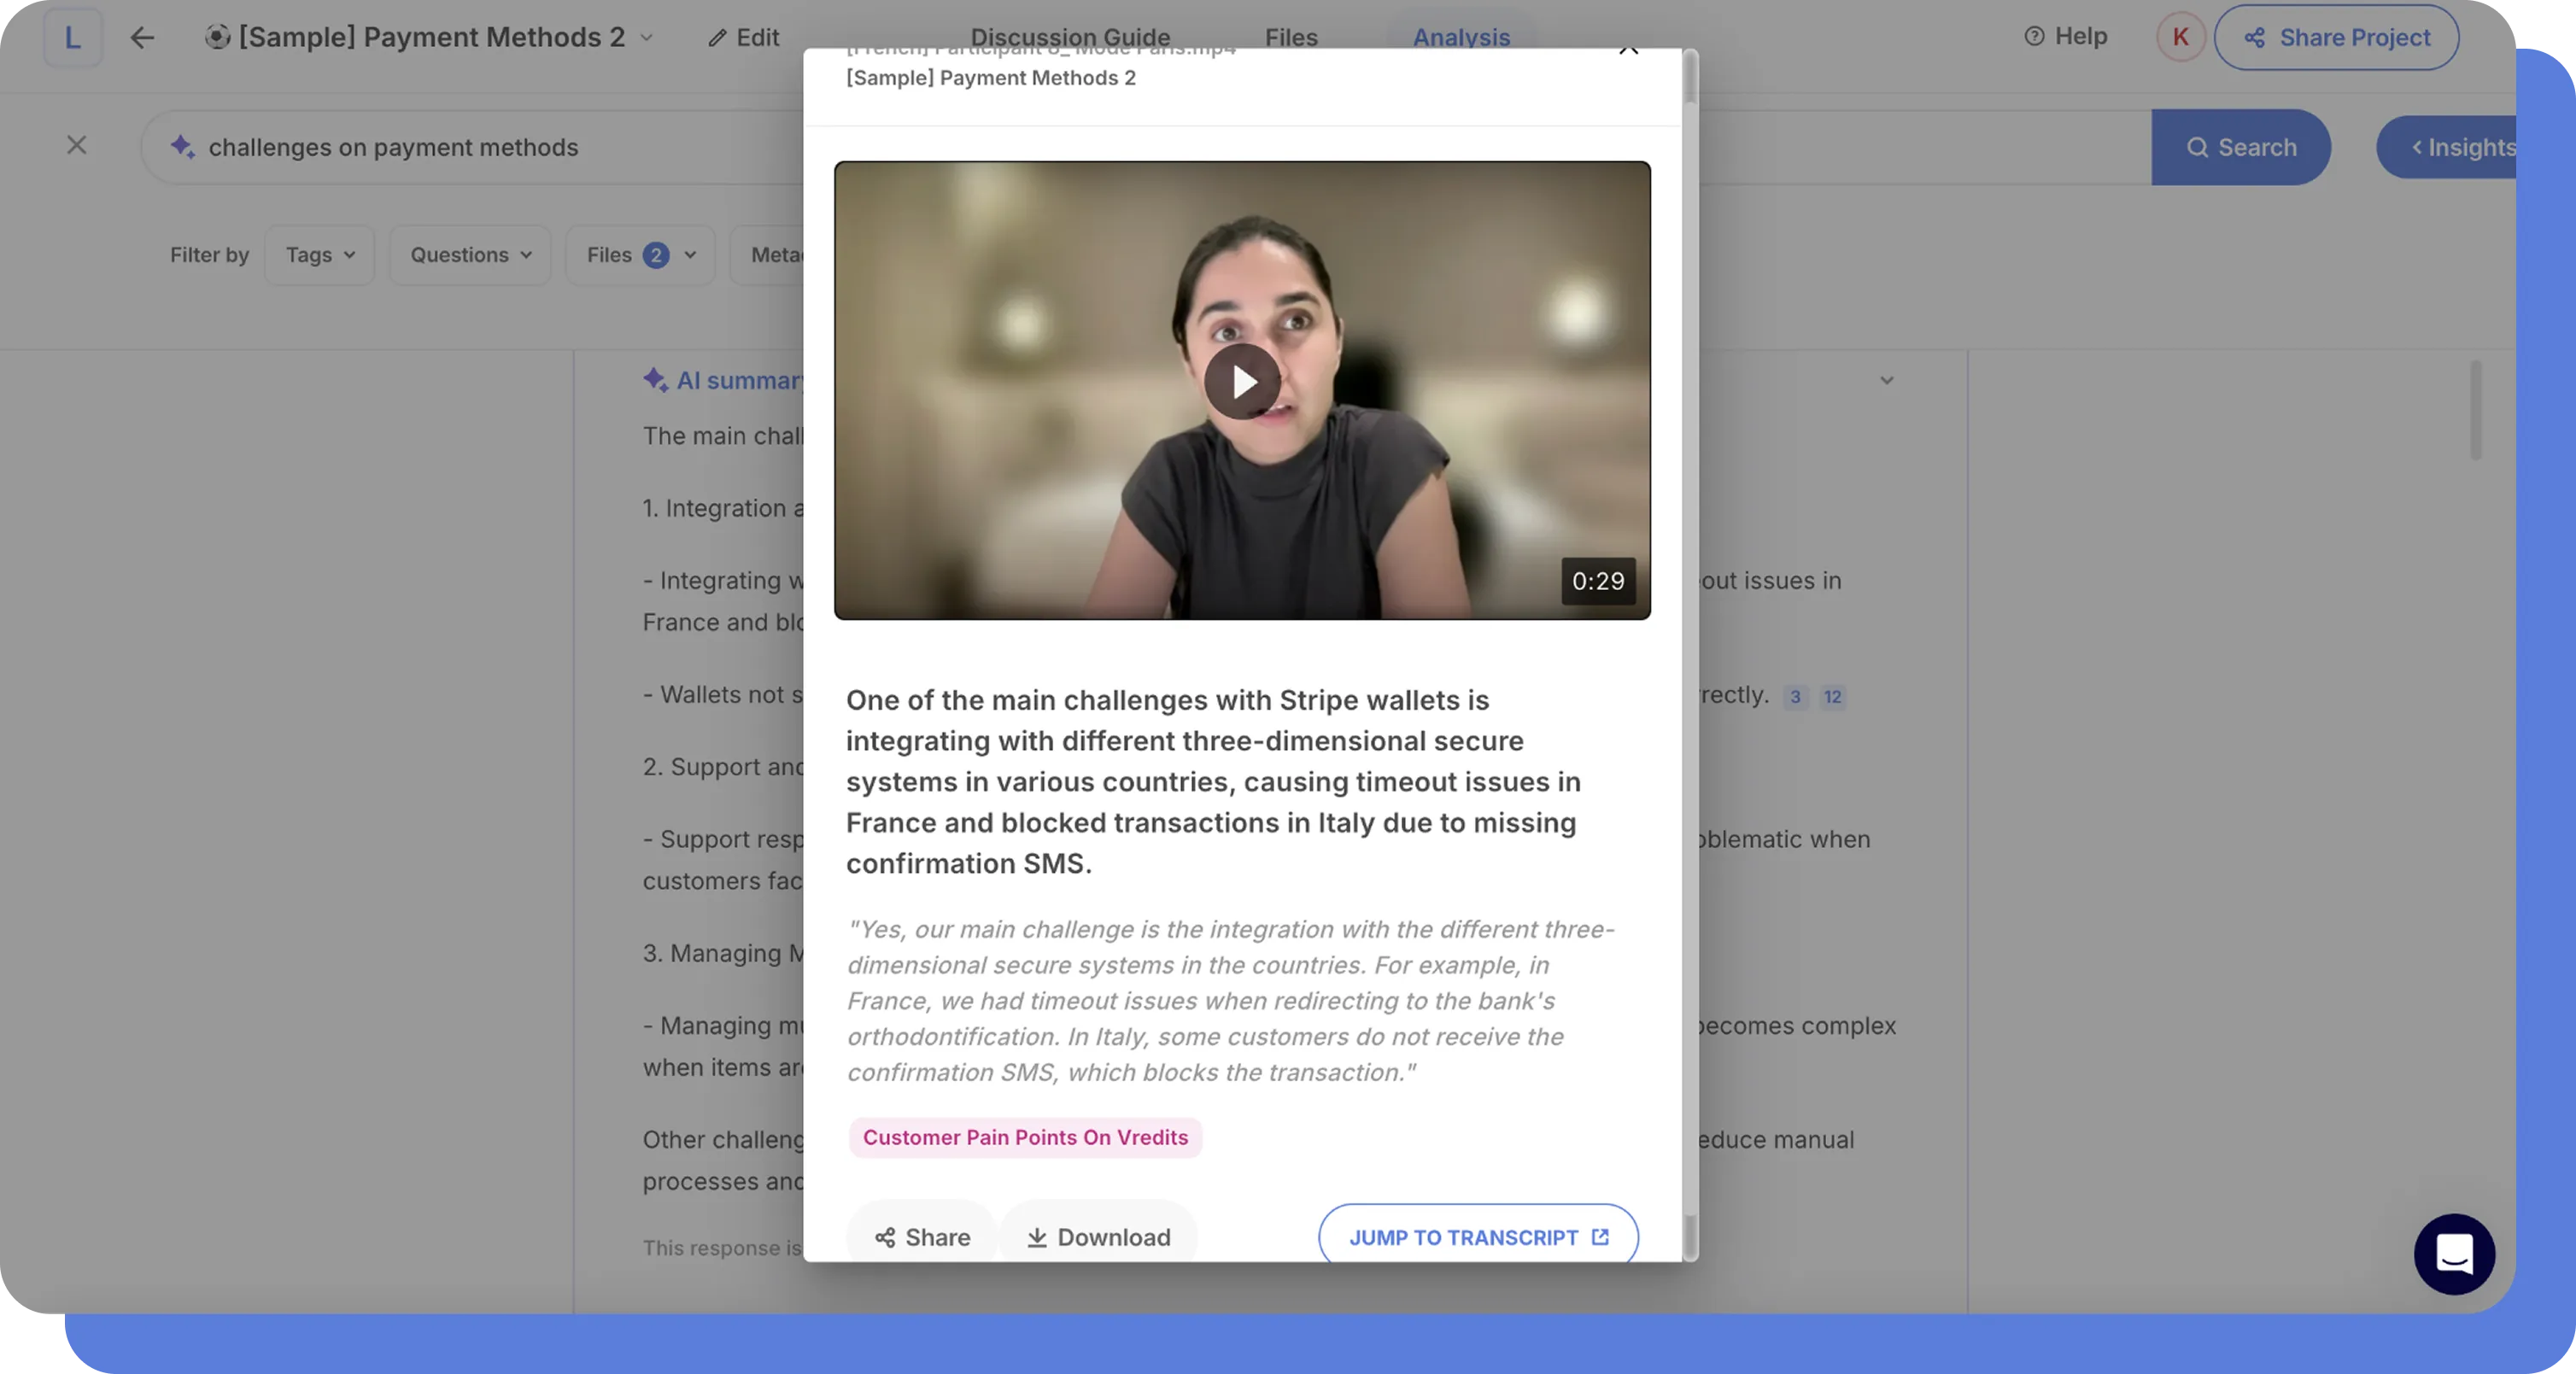Click the AI summary sparkle icon
This screenshot has width=2576, height=1374.
click(x=655, y=380)
